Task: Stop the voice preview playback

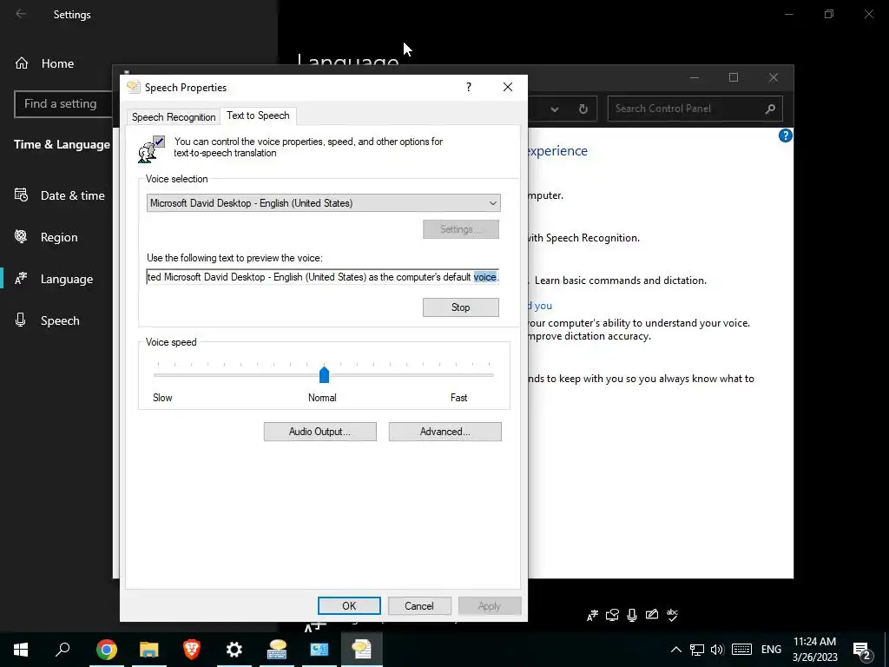Action: (460, 307)
